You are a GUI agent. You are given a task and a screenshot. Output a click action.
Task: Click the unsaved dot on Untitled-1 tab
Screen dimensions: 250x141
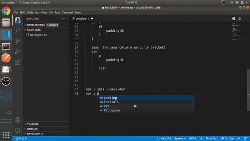coord(92,18)
